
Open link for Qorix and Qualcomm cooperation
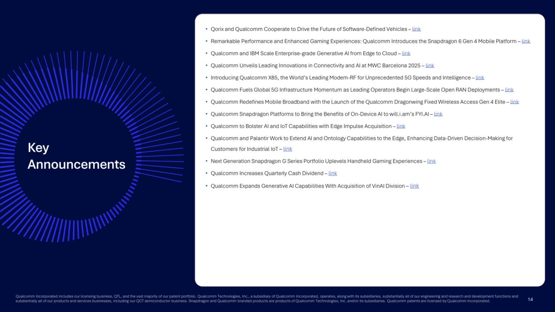click(x=416, y=29)
